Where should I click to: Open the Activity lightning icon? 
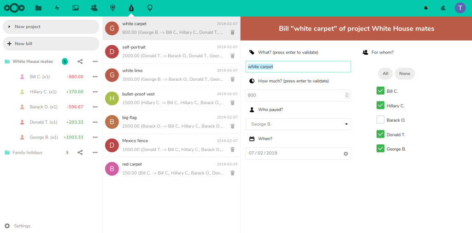click(57, 8)
